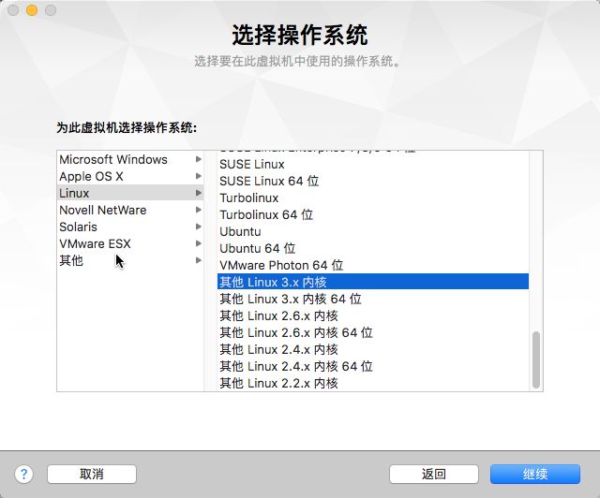Choose SUSE Linux from the list
600x498 pixels.
pos(373,165)
